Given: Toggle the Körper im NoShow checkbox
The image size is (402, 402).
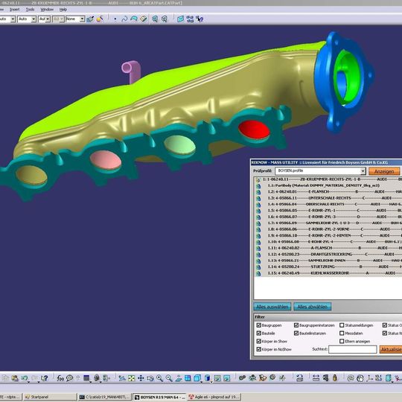Looking at the screenshot, I should (258, 349).
